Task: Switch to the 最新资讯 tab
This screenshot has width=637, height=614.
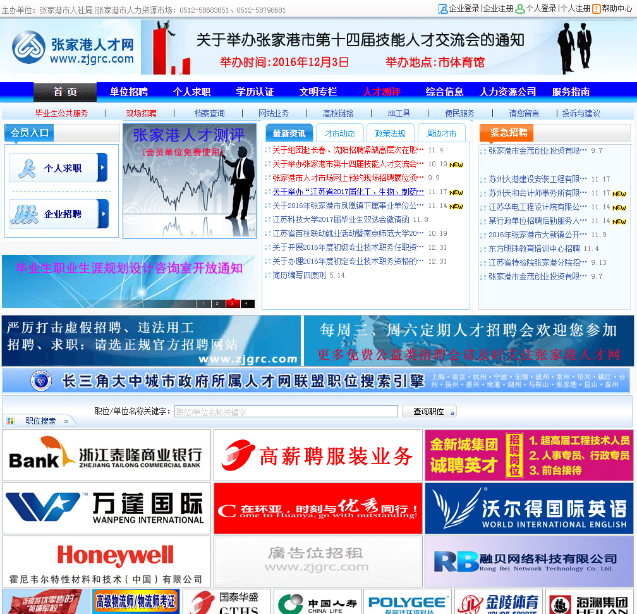Action: pyautogui.click(x=289, y=133)
